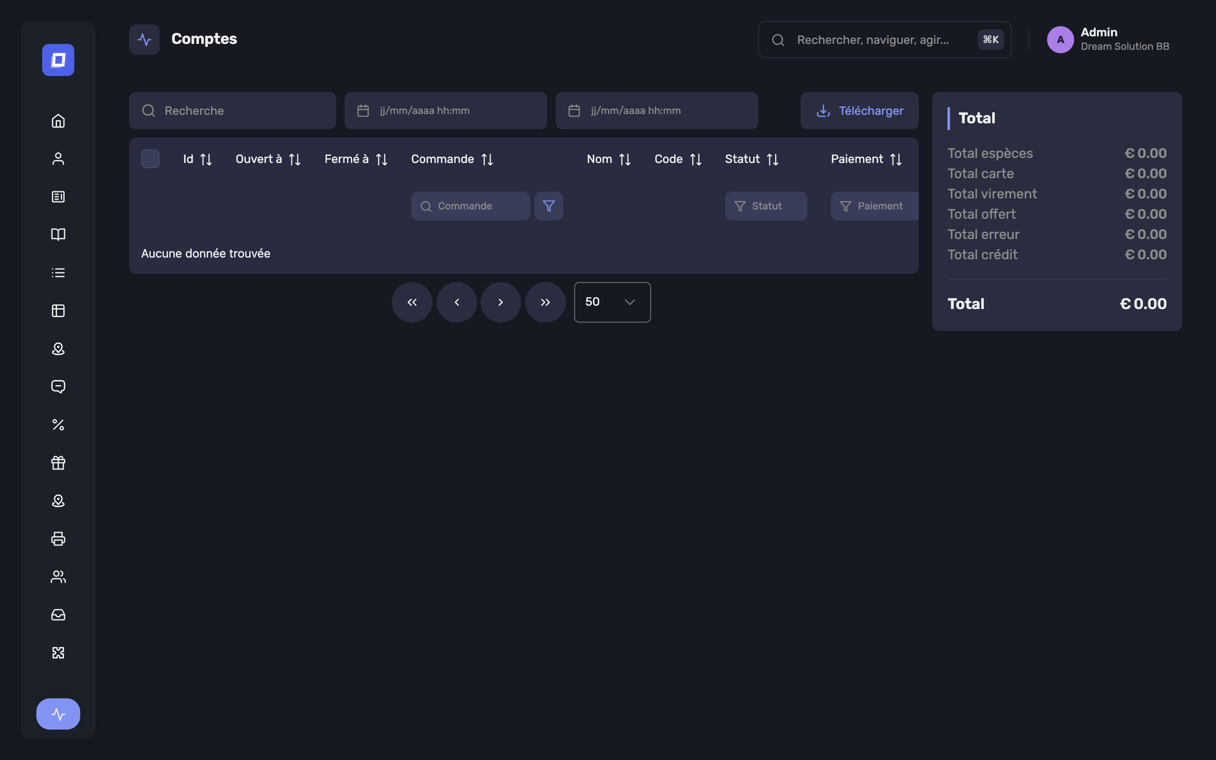Click the single user icon in sidebar
This screenshot has height=760, width=1216.
click(x=58, y=159)
